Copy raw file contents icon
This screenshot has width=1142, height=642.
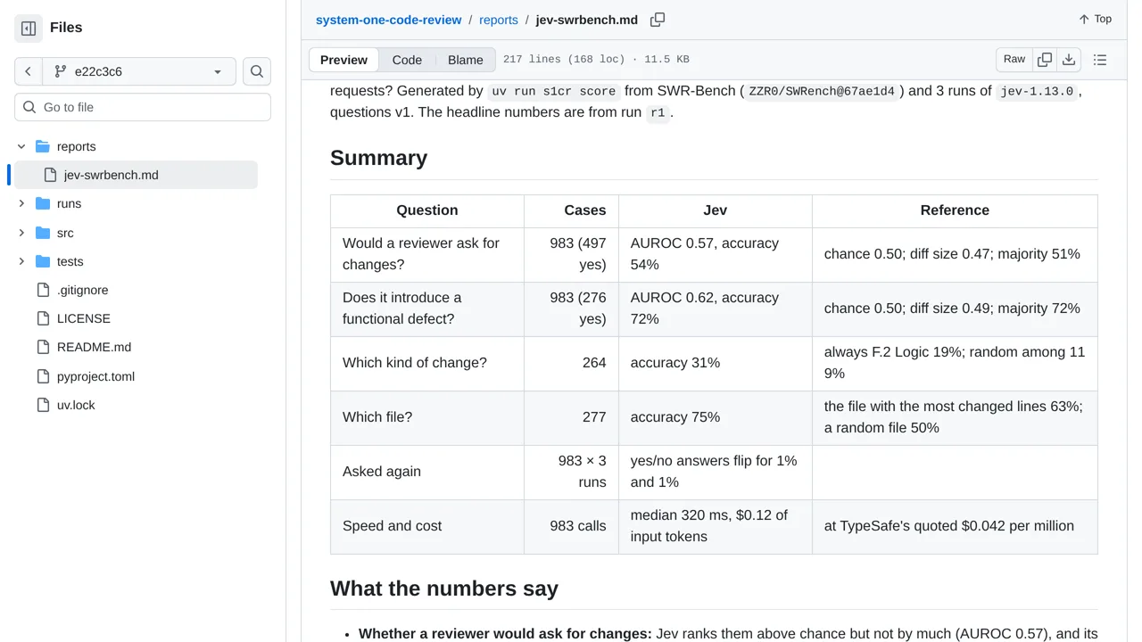pos(1045,60)
